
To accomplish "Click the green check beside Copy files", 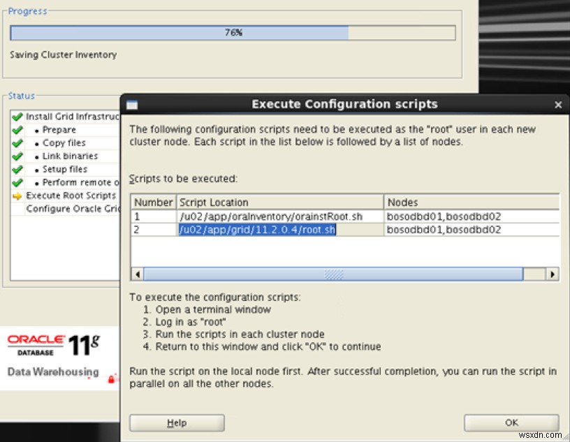I will point(17,143).
